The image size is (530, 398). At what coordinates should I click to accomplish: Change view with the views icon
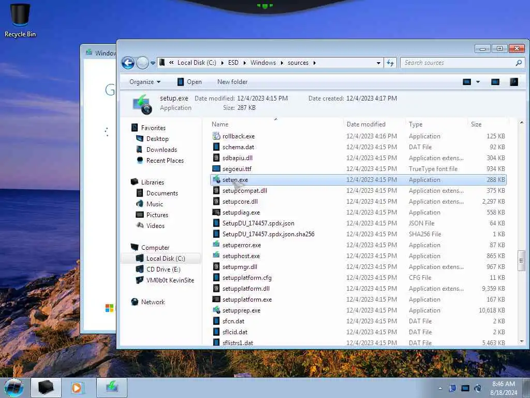(467, 82)
